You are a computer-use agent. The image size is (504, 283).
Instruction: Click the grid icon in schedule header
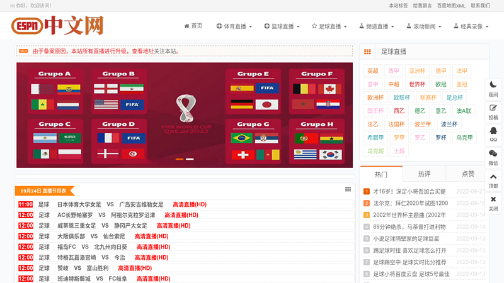click(x=348, y=189)
